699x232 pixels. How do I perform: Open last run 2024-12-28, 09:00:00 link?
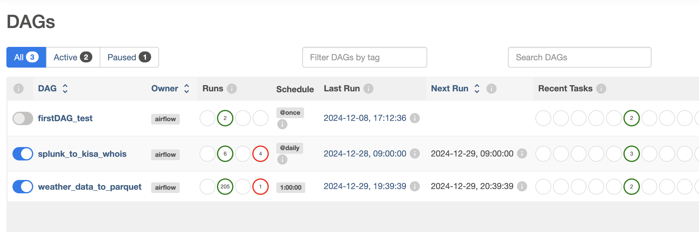pos(365,153)
